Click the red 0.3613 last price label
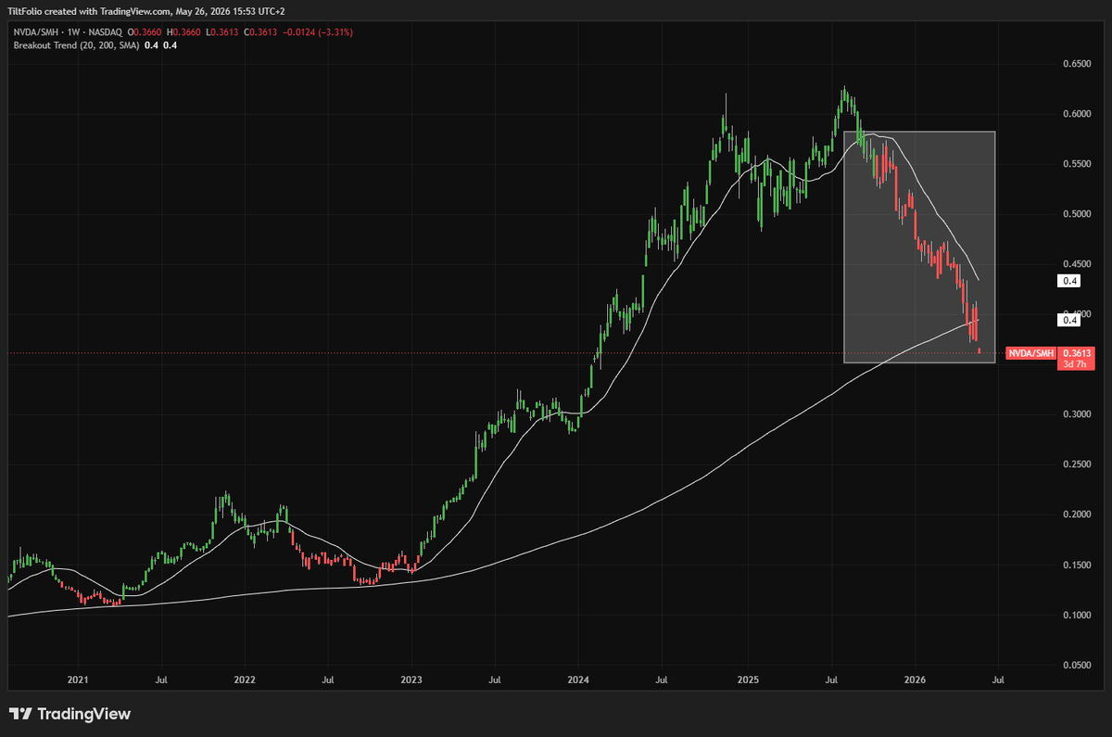This screenshot has width=1112, height=737. [x=1078, y=353]
